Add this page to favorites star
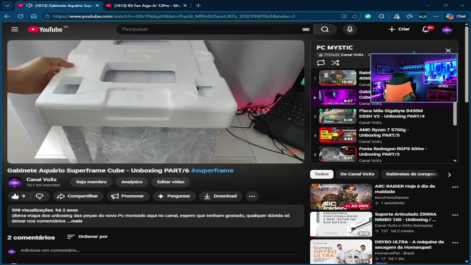This screenshot has width=471, height=265. (355, 16)
